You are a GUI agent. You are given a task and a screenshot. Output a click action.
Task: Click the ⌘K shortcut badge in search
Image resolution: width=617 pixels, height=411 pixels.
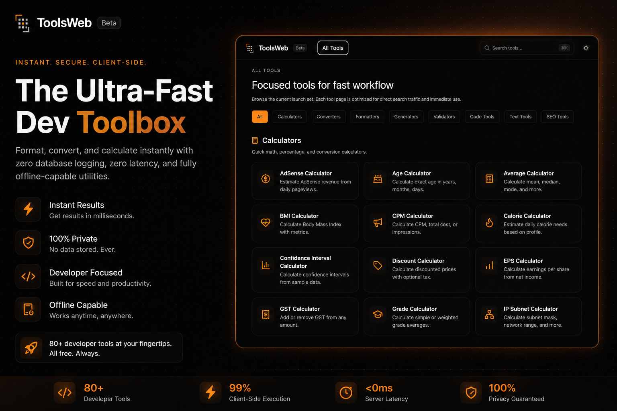click(564, 48)
